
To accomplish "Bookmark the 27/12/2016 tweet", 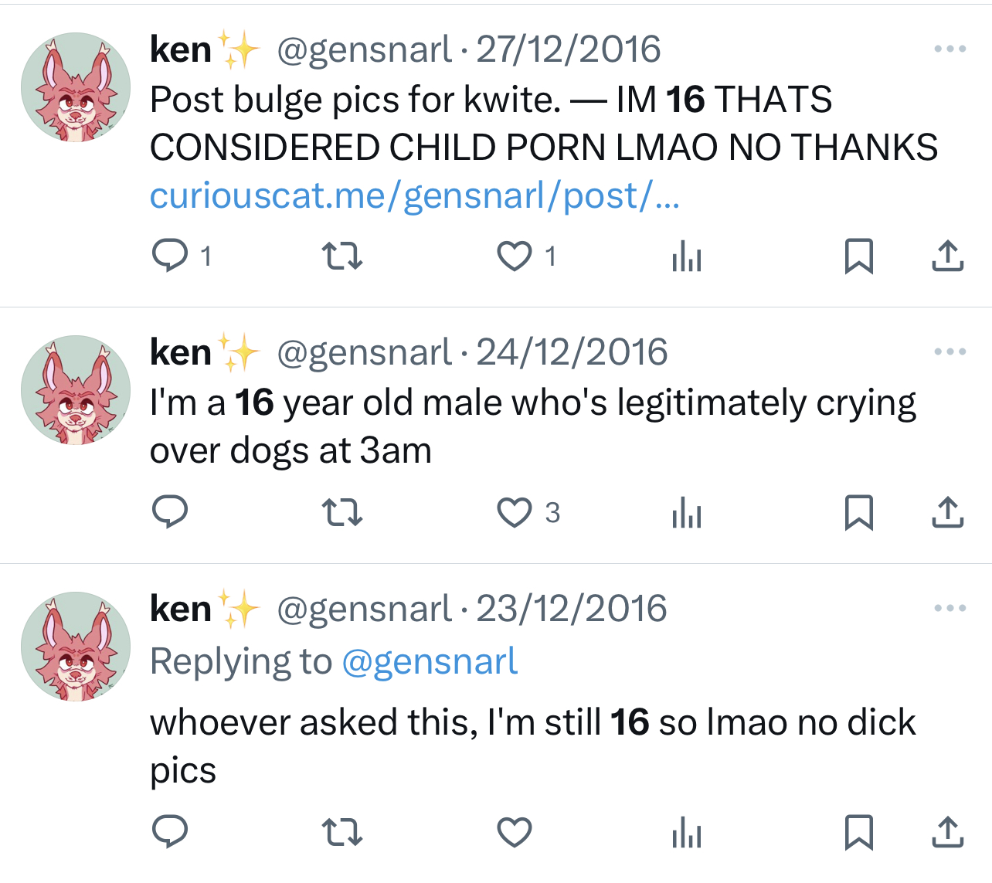I will [858, 256].
